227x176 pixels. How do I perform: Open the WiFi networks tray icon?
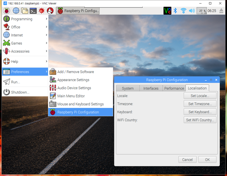coord(184,11)
